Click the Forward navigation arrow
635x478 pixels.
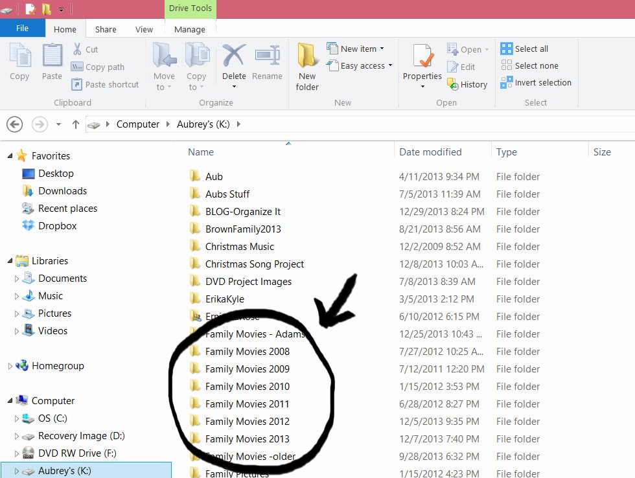tap(40, 124)
